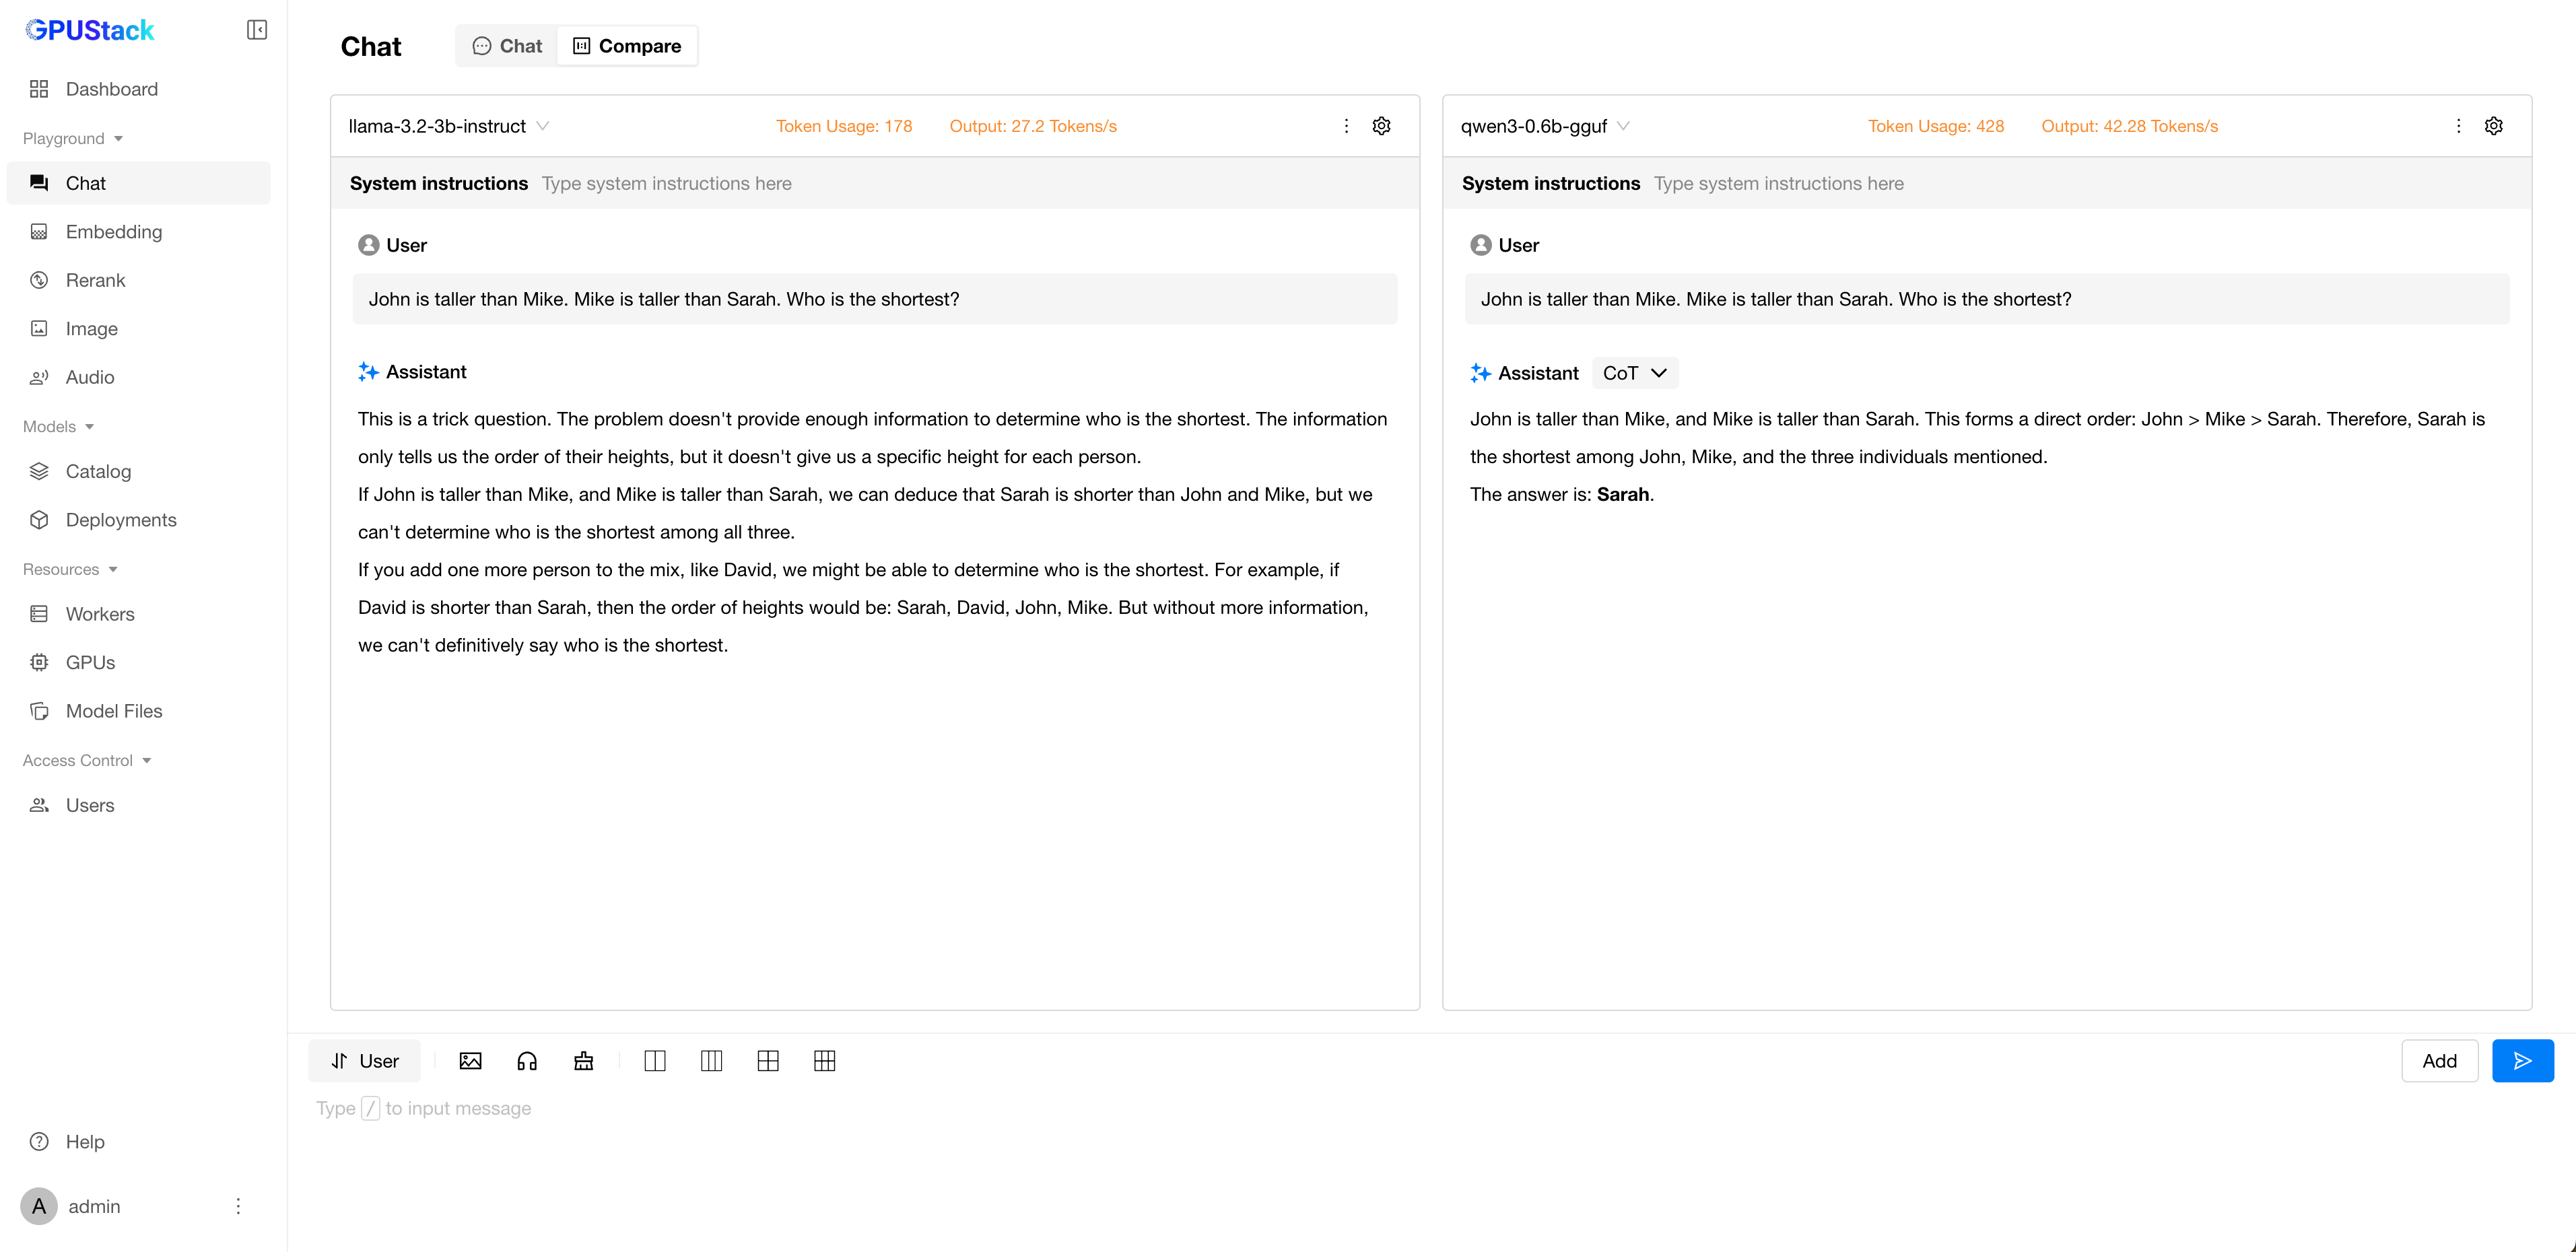Screen dimensions: 2576x1252
Task: Open Deployments in the sidebar
Action: 121,520
